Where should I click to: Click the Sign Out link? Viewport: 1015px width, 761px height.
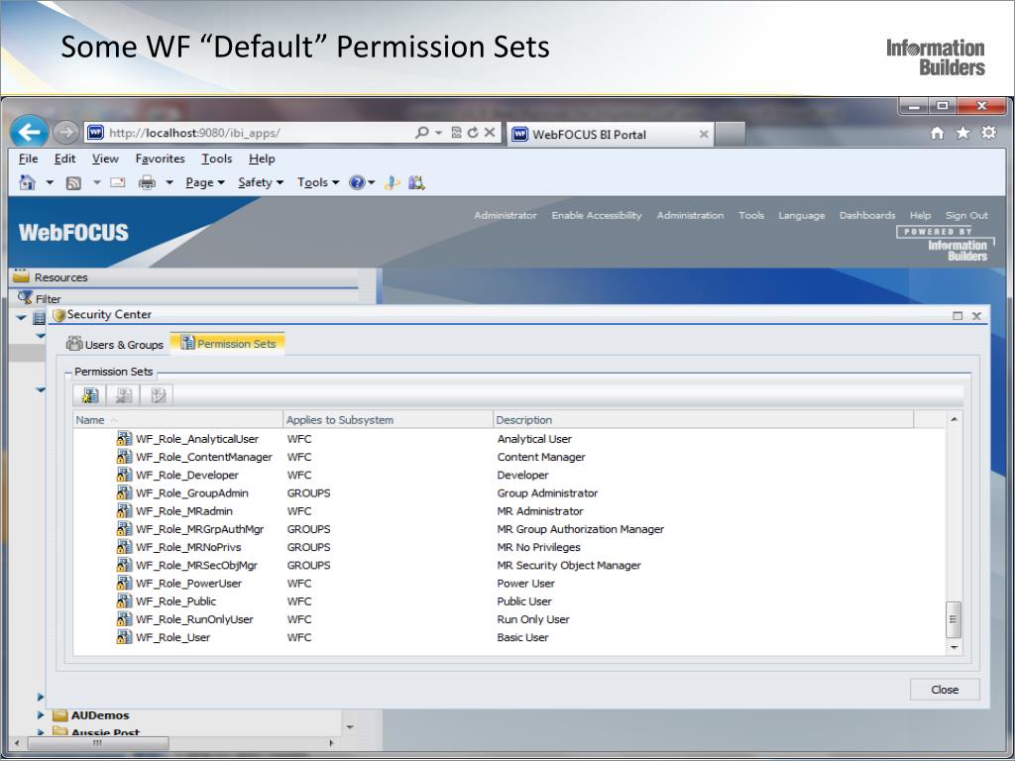(x=966, y=215)
